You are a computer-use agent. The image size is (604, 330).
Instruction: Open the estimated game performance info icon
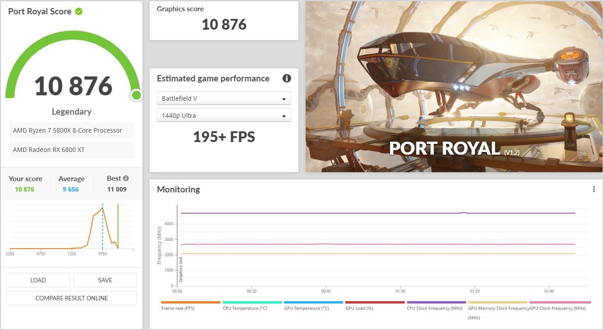[x=287, y=78]
